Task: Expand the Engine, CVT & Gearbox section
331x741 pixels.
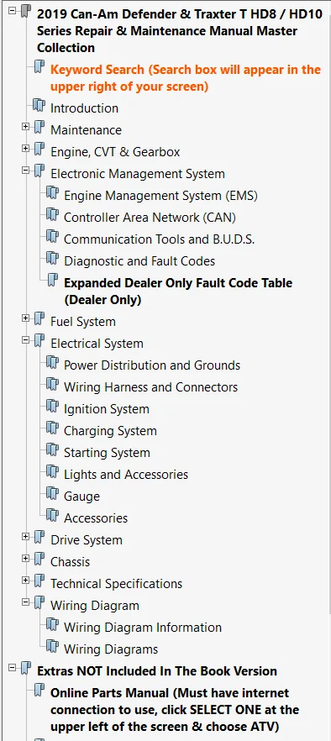Action: pos(25,149)
